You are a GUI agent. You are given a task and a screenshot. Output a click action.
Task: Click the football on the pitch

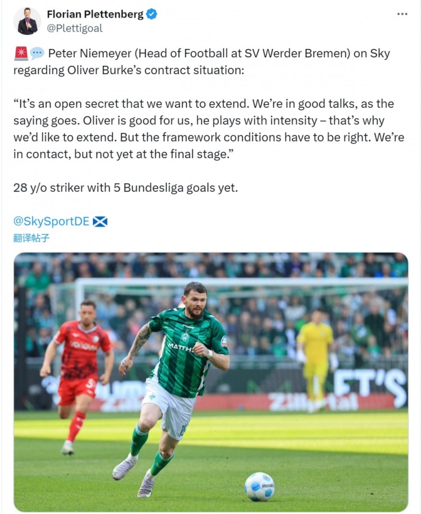[x=260, y=486]
